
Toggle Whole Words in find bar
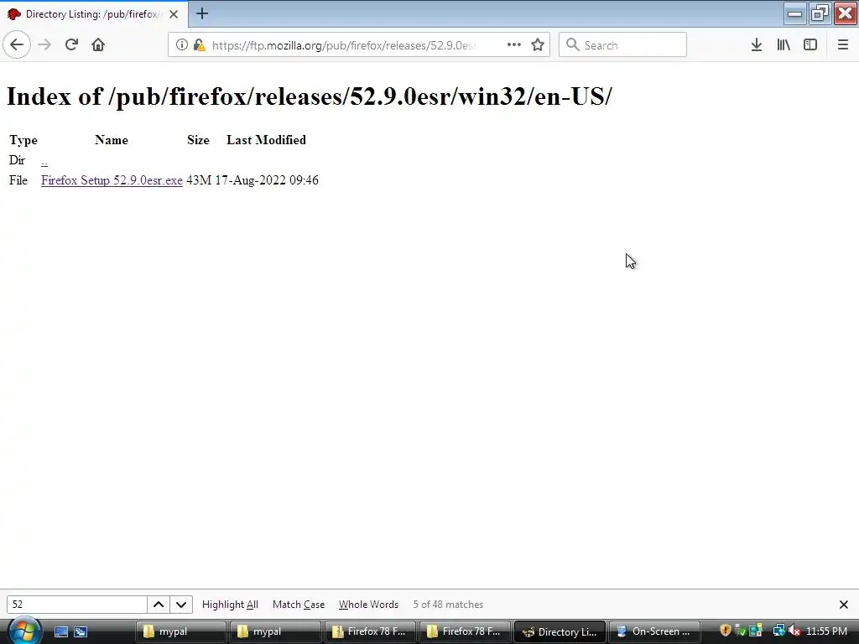369,605
